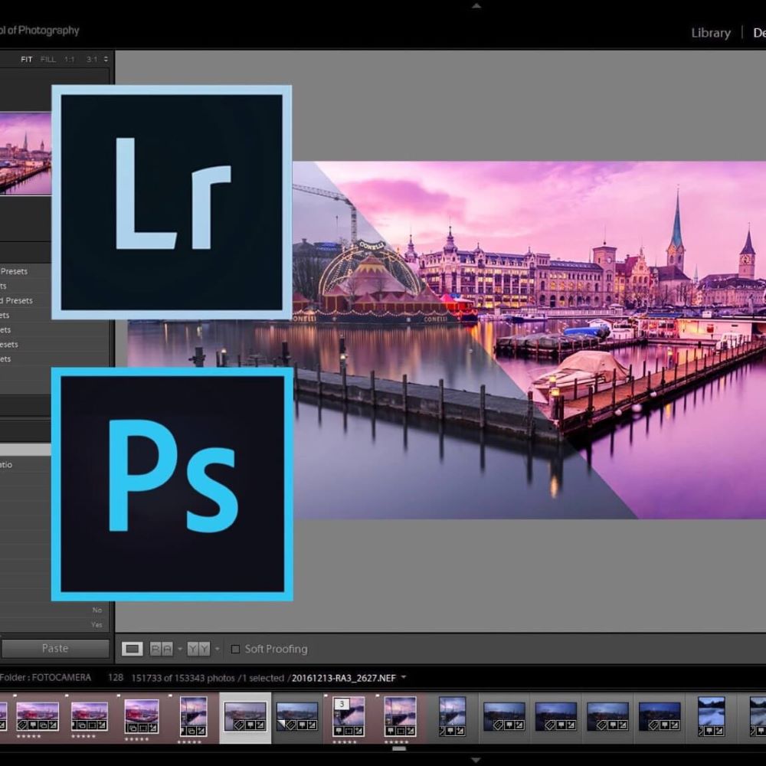766x766 pixels.
Task: Open the RA before/after view dropdown
Action: pyautogui.click(x=180, y=649)
